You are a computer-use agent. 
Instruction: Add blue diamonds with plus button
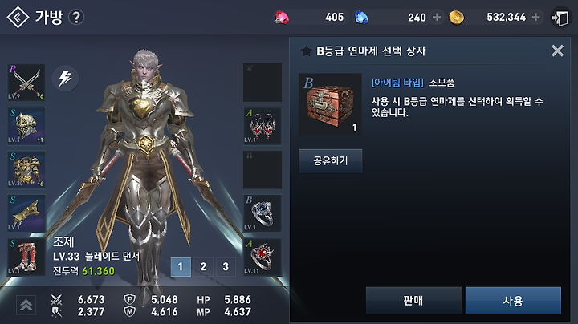[437, 17]
